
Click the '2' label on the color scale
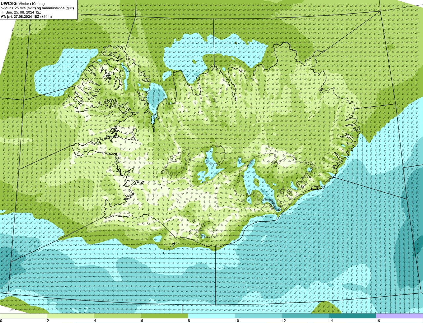(48, 321)
